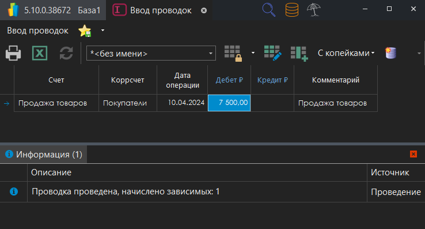Expand the toolbar overflow arrow
This screenshot has height=229, width=425.
419,53
